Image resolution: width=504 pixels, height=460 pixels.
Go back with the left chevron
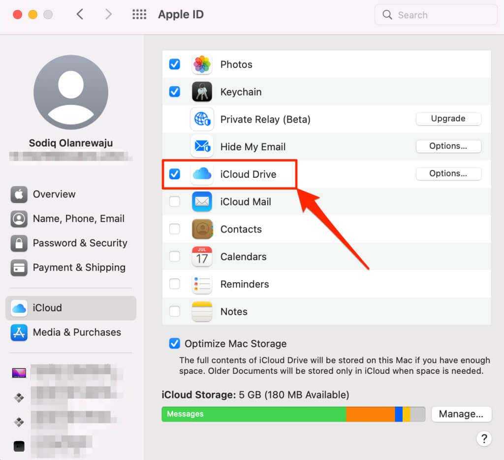80,15
